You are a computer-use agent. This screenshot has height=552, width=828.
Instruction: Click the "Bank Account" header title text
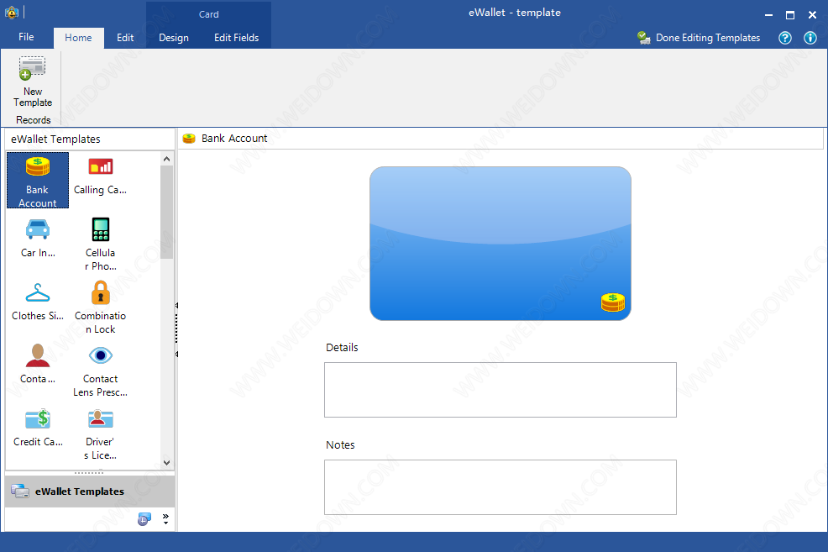(234, 139)
